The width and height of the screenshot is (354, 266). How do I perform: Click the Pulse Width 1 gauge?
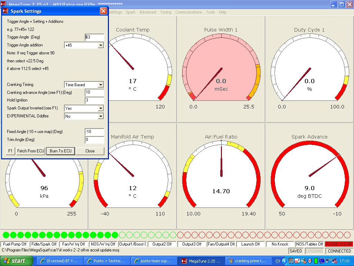click(x=221, y=69)
